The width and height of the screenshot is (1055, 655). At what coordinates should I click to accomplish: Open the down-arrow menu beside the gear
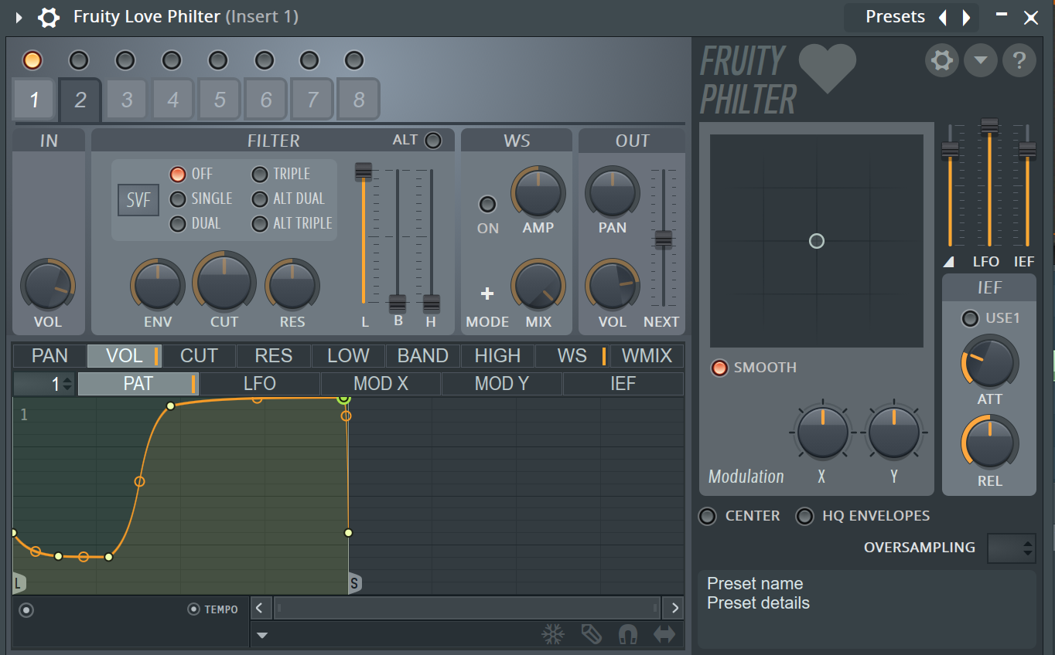tap(980, 60)
